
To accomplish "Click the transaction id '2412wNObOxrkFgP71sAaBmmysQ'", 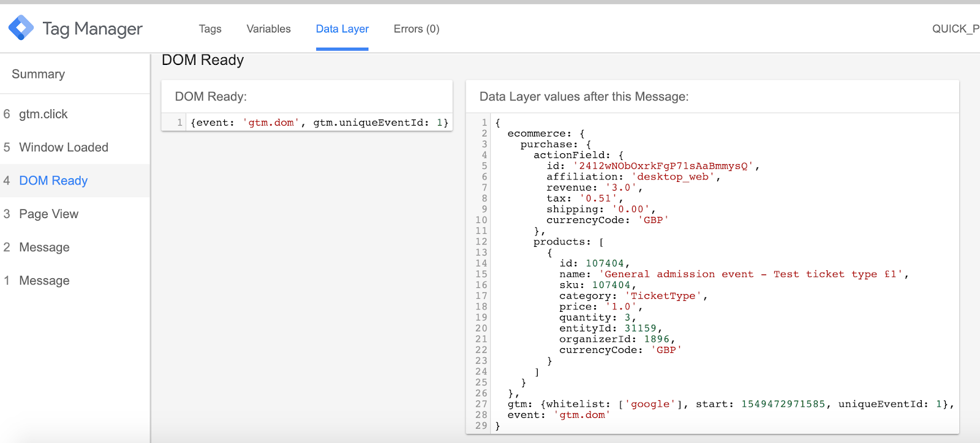I will [663, 166].
